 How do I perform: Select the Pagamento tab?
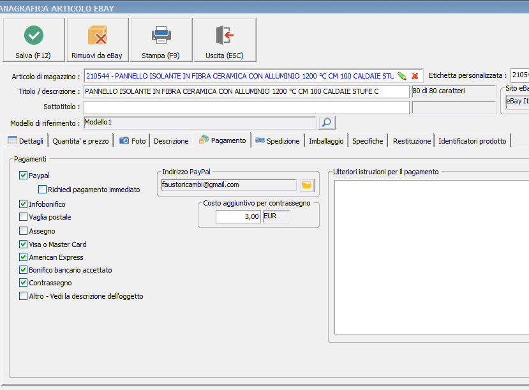coord(222,140)
